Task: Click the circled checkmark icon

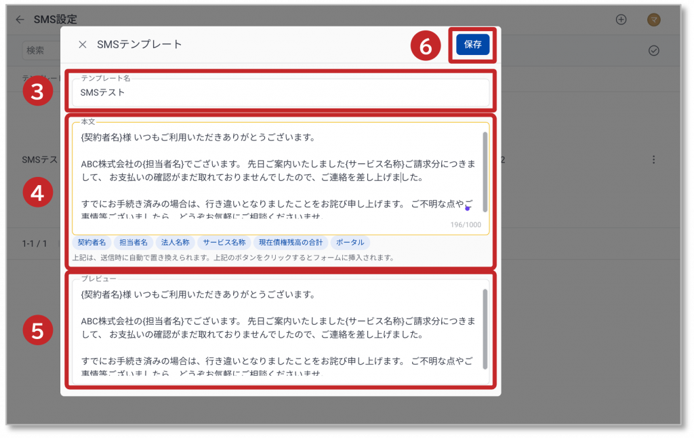Action: point(653,51)
